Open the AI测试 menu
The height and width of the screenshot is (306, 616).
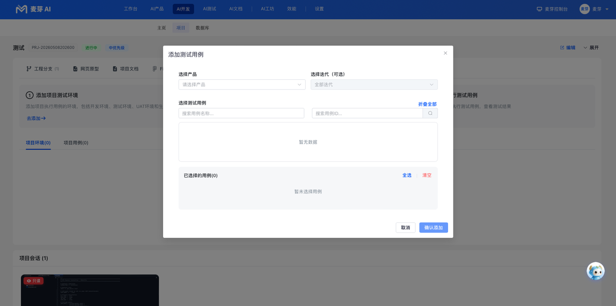209,9
